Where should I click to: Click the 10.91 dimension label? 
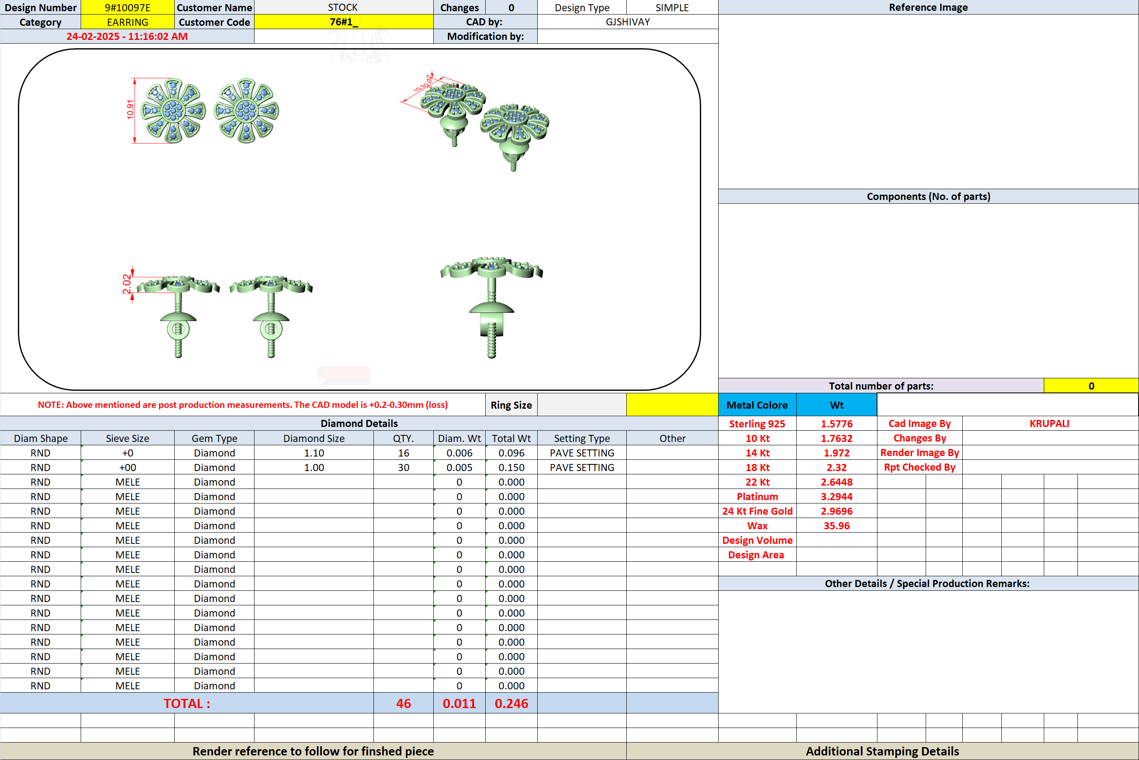click(130, 109)
